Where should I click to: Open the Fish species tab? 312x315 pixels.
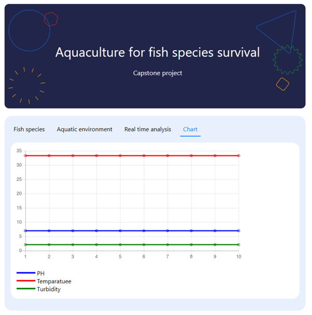(x=29, y=129)
